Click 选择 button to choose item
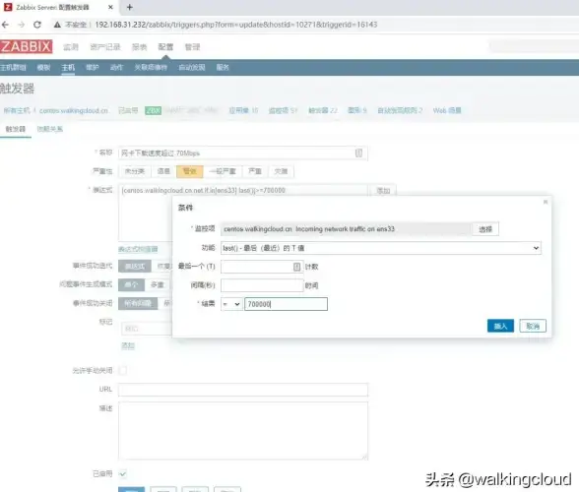This screenshot has height=492, width=579. (x=485, y=229)
